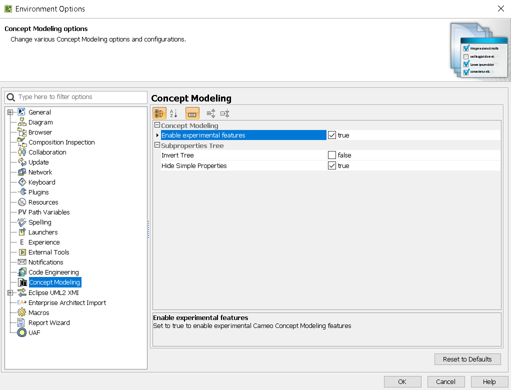Click the Reset to Defaults button

click(467, 359)
